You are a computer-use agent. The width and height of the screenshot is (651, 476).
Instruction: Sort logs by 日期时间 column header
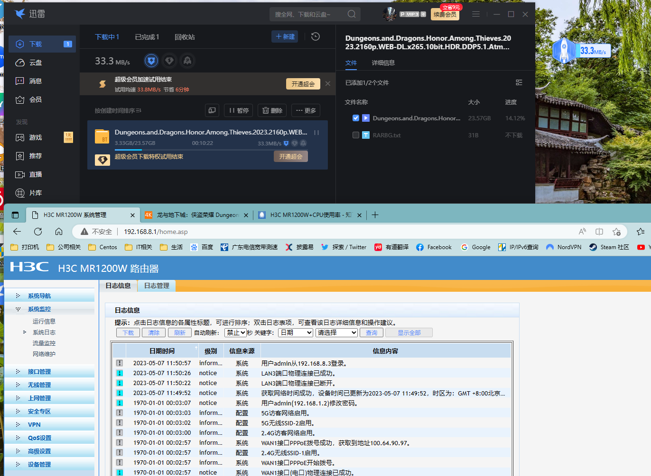tap(162, 351)
